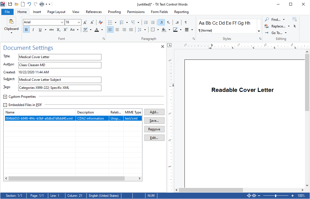Click the Save... button for embedded file
The height and width of the screenshot is (199, 310).
154,121
